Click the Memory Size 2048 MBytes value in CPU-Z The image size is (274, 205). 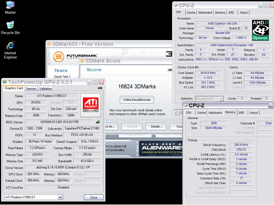[214, 128]
